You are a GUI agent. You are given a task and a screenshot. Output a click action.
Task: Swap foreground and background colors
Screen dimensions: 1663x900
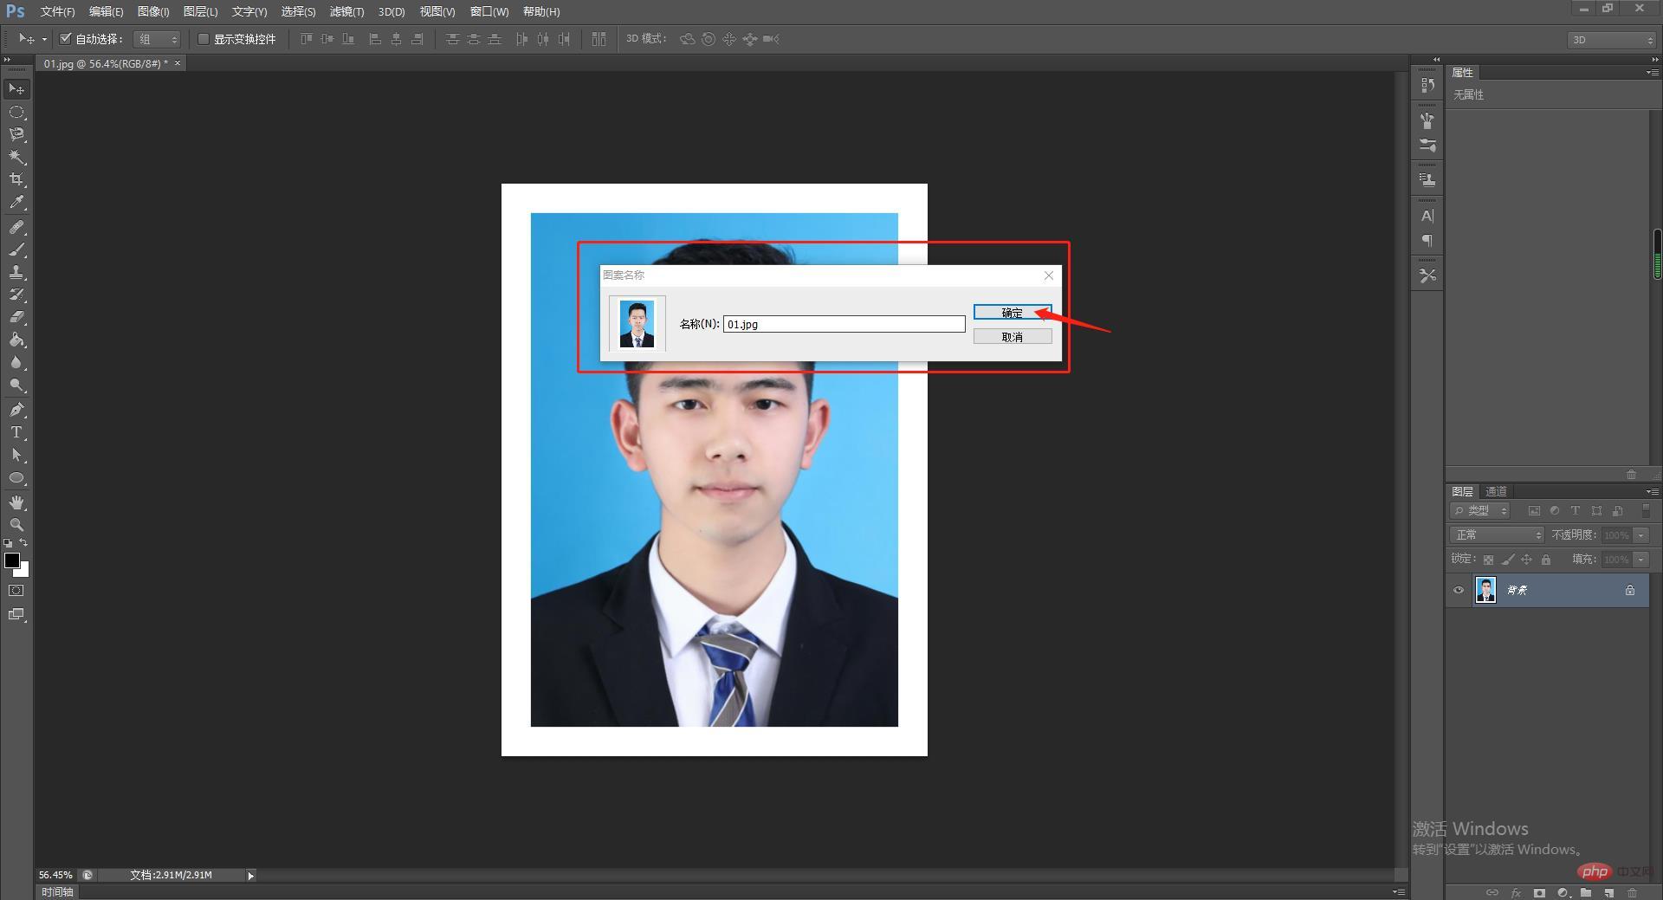(x=23, y=542)
